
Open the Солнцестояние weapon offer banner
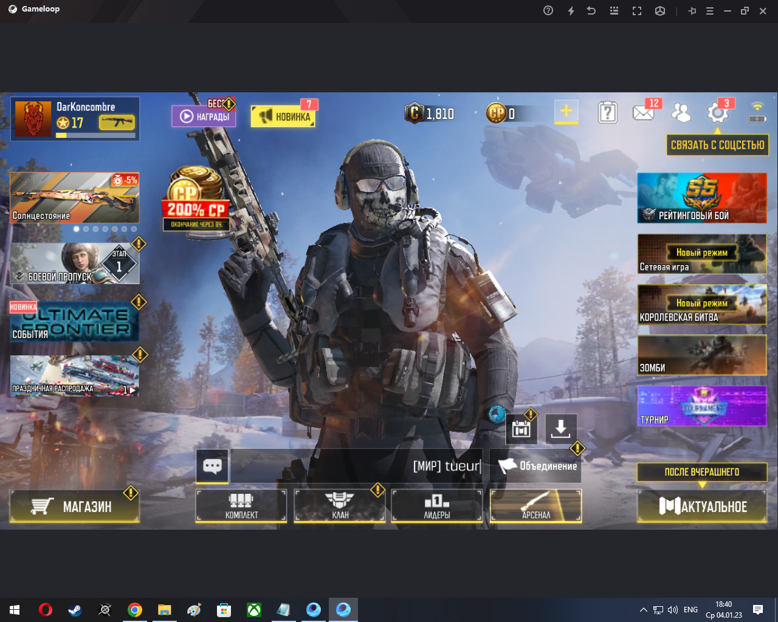pyautogui.click(x=75, y=197)
